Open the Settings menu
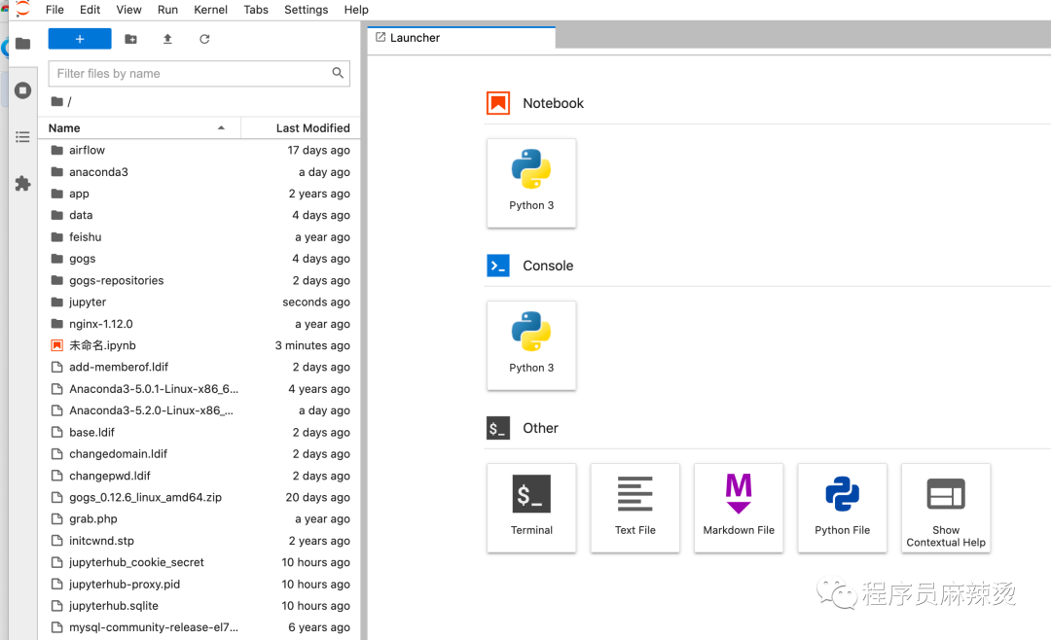The image size is (1051, 640). tap(307, 10)
